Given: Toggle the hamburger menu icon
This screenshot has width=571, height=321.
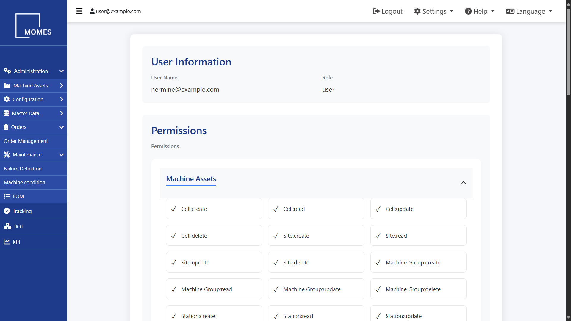Looking at the screenshot, I should pos(79,11).
